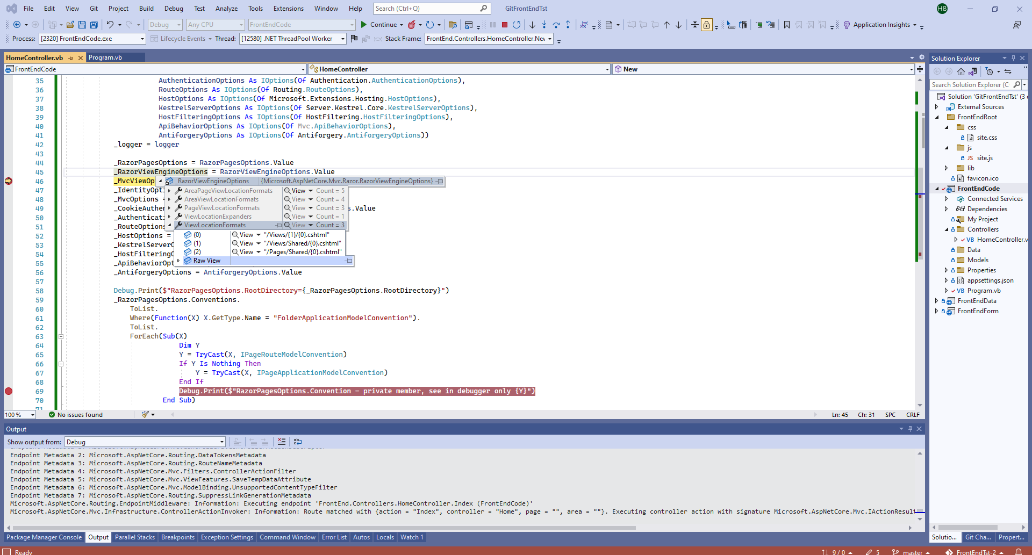The height and width of the screenshot is (555, 1032).
Task: Open the Git Changes panel tab
Action: pyautogui.click(x=978, y=537)
